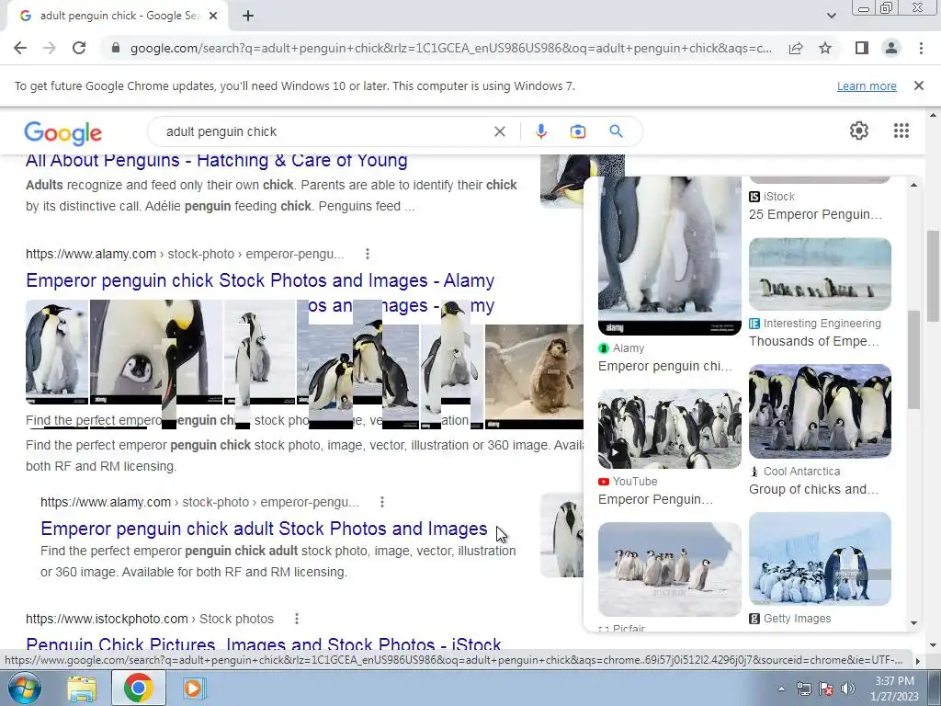Open the media player taskbar icon
The height and width of the screenshot is (706, 941).
(x=193, y=688)
